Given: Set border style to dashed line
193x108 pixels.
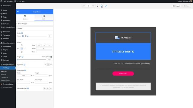Looking at the screenshot, I should pyautogui.click(x=49, y=45).
